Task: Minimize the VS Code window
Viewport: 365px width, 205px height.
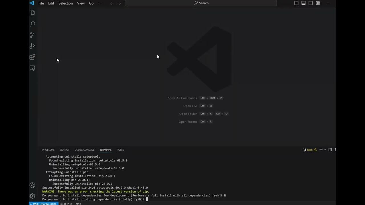Action: [x=328, y=3]
